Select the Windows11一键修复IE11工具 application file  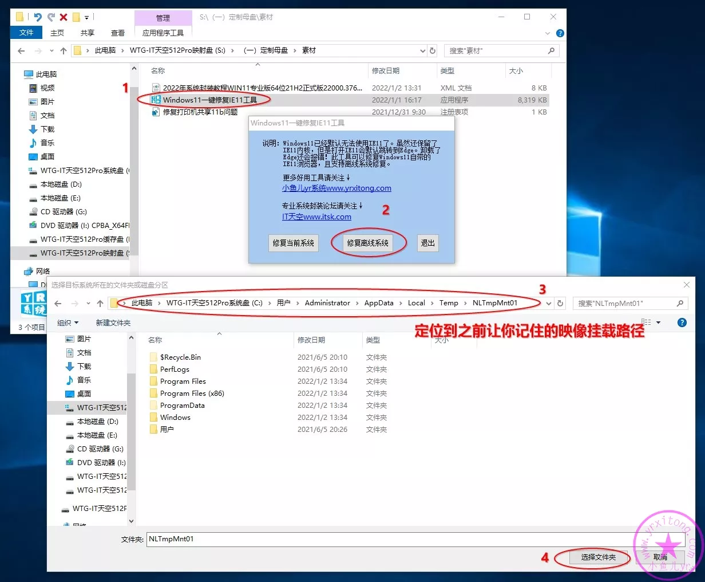209,100
